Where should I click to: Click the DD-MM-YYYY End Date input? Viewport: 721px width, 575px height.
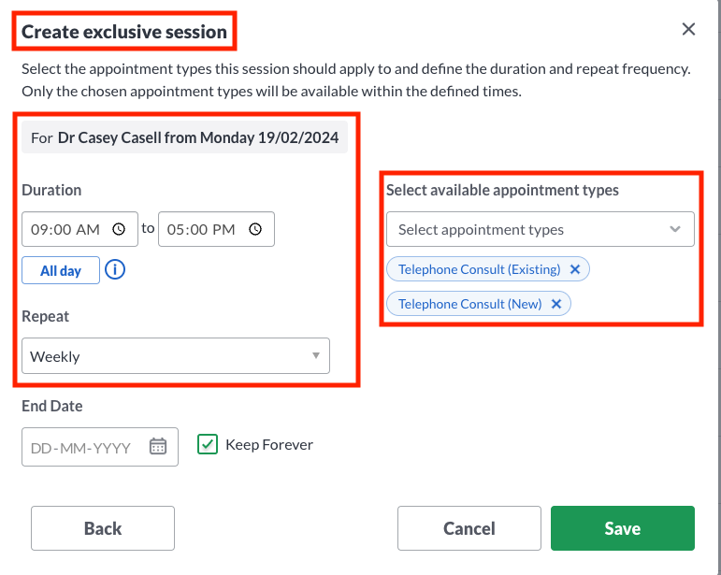click(x=100, y=447)
